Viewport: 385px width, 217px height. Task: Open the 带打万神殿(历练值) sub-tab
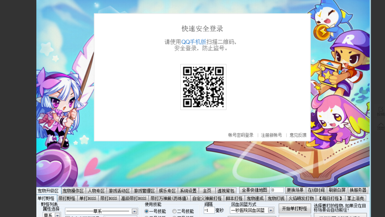169,198
